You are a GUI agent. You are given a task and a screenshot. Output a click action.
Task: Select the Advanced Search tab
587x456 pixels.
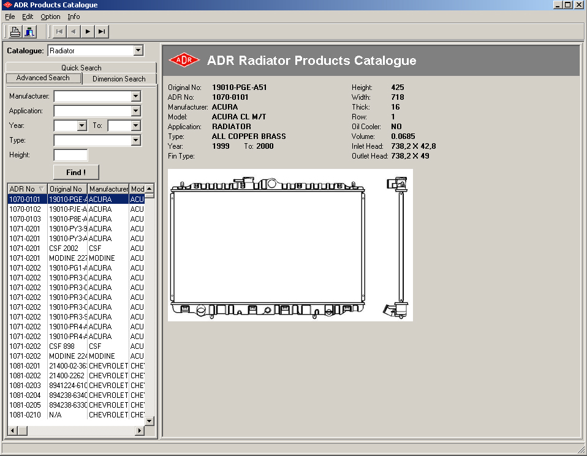click(44, 78)
